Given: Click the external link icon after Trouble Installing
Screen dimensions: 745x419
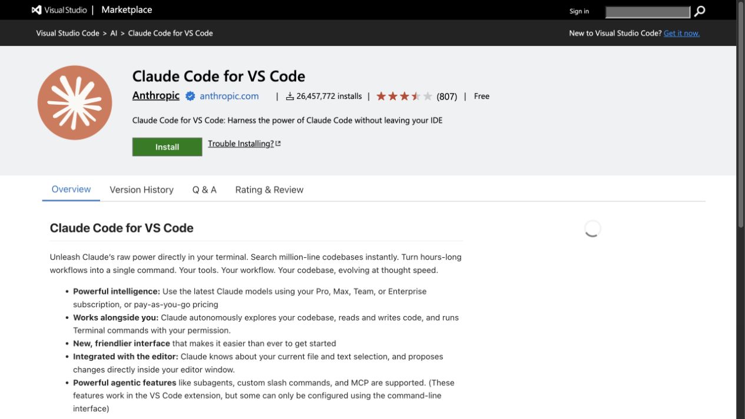Looking at the screenshot, I should tap(278, 143).
